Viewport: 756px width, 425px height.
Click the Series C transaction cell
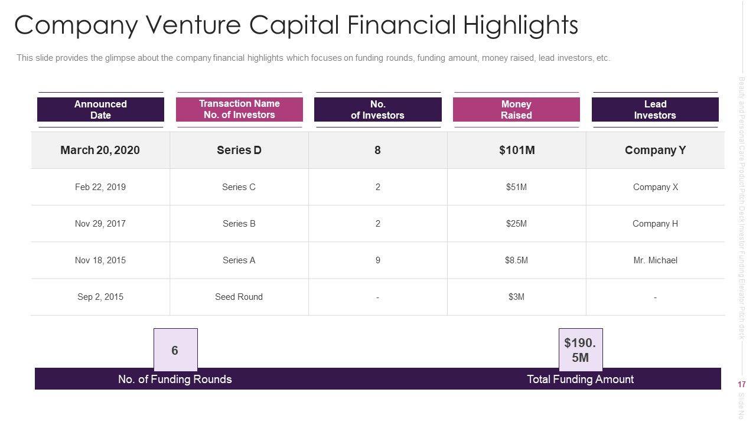coord(239,187)
